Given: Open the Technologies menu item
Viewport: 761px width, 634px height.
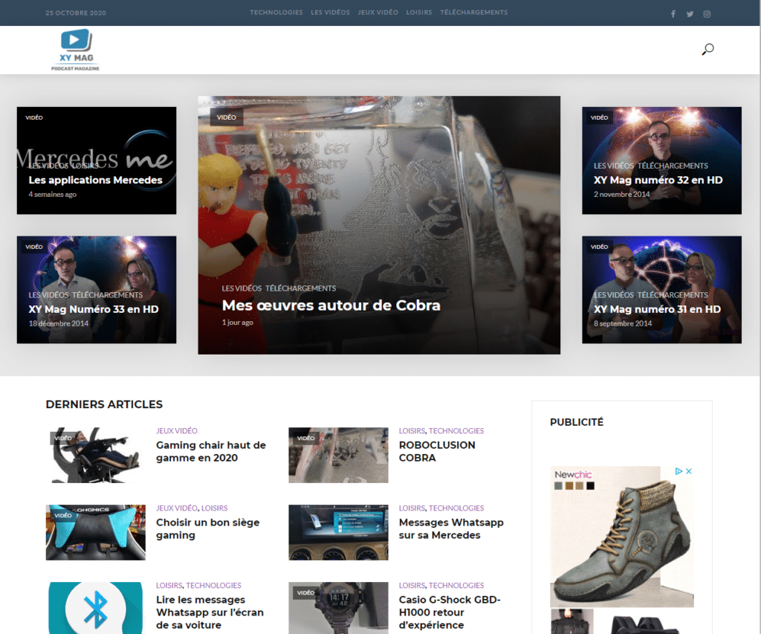Looking at the screenshot, I should [x=276, y=13].
